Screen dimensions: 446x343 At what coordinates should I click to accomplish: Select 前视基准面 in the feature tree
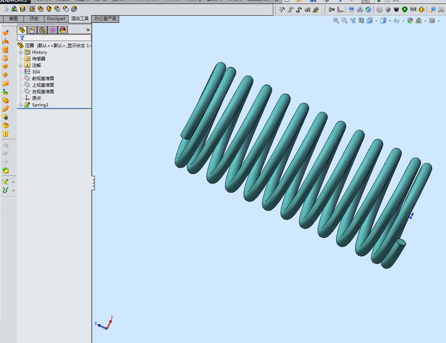click(x=43, y=79)
